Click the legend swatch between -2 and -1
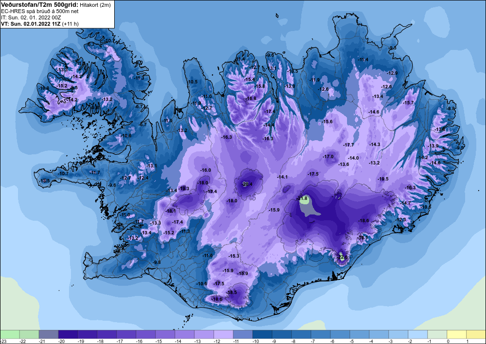Screen dimensions: 486x344 (x=418, y=334)
